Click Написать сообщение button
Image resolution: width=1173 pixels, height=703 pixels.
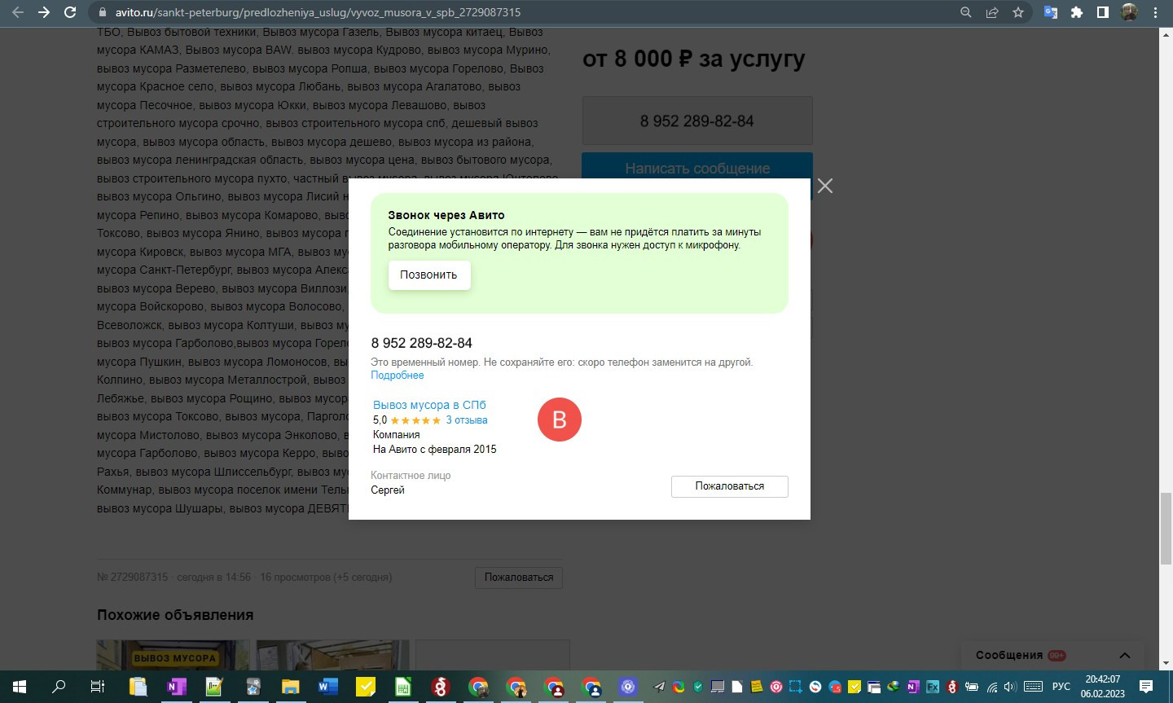click(697, 167)
